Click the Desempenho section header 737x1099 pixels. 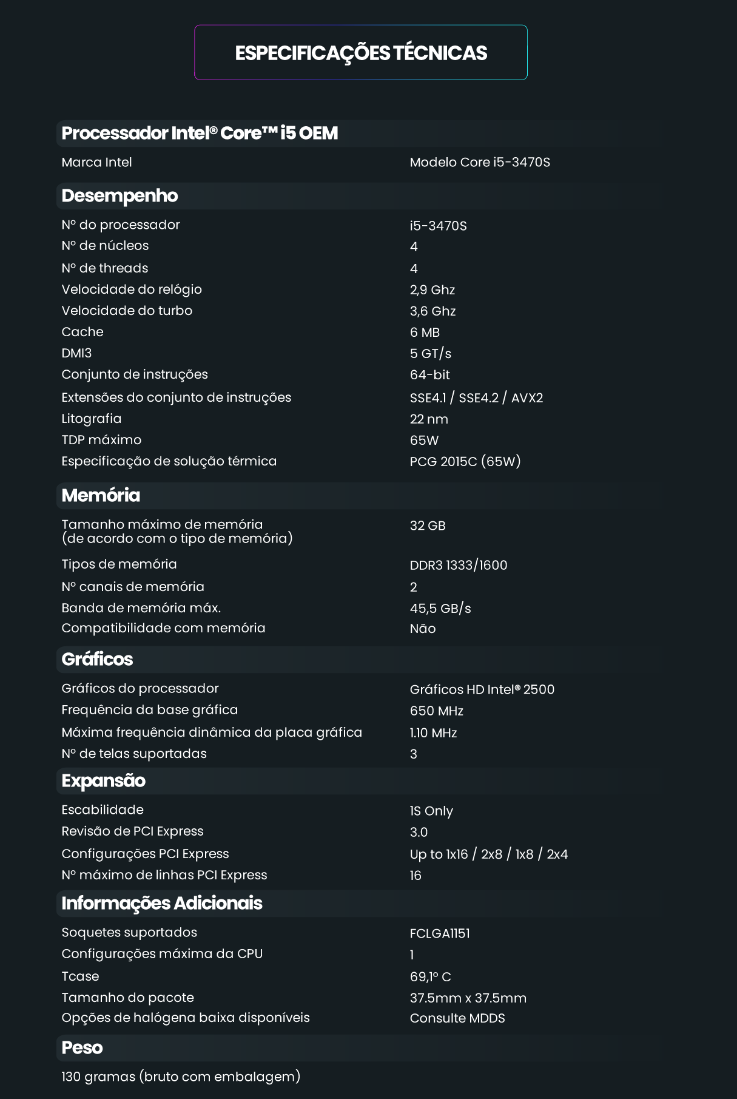119,195
